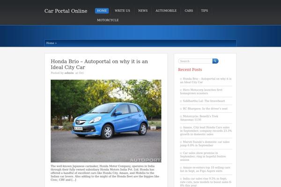Click the blue search magnifier button

(x=215, y=61)
